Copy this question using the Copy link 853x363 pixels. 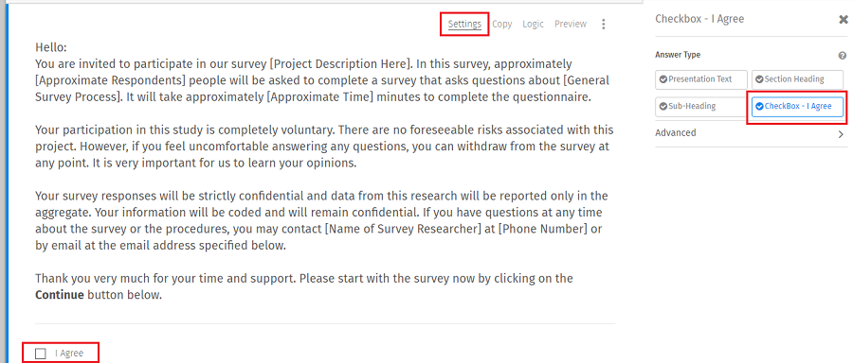tap(501, 24)
